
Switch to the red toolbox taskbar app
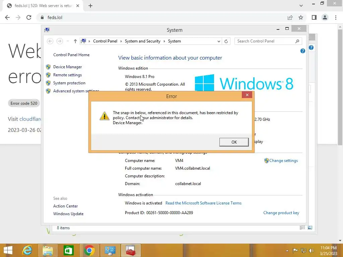pyautogui.click(x=131, y=250)
